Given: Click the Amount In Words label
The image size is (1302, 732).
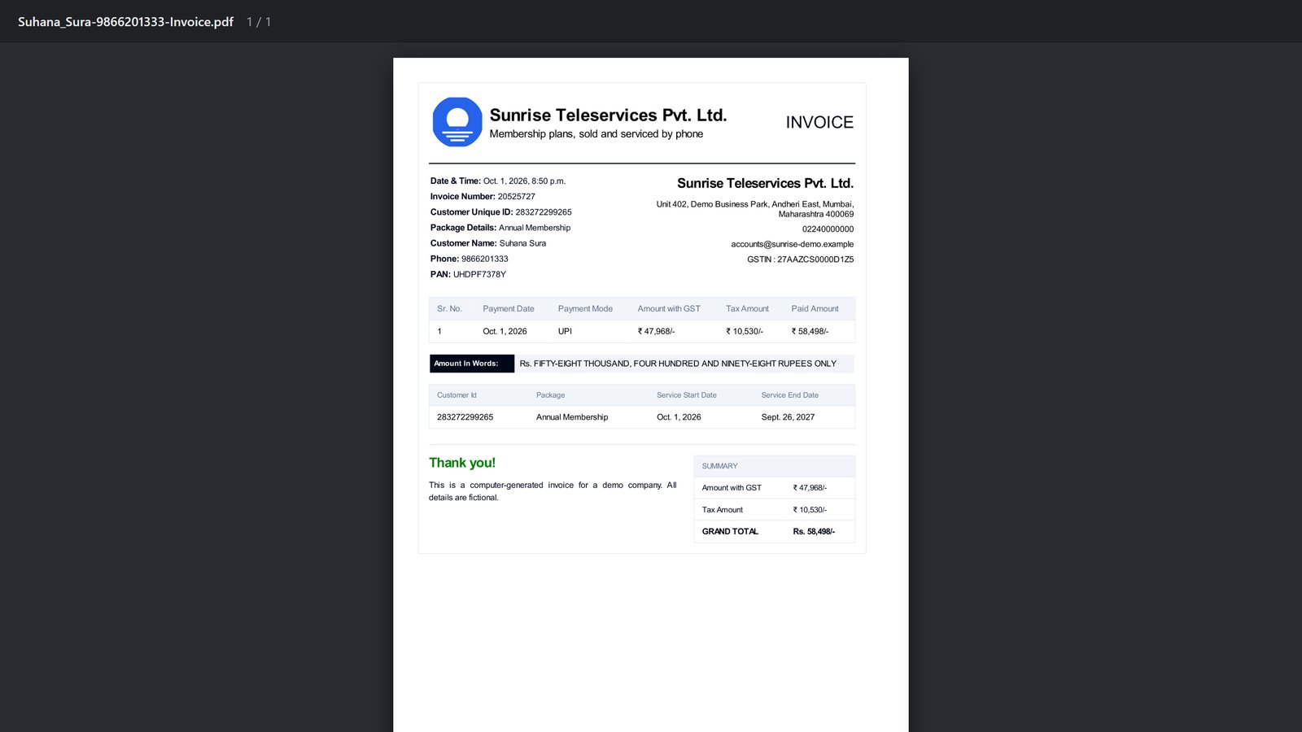Looking at the screenshot, I should [472, 364].
